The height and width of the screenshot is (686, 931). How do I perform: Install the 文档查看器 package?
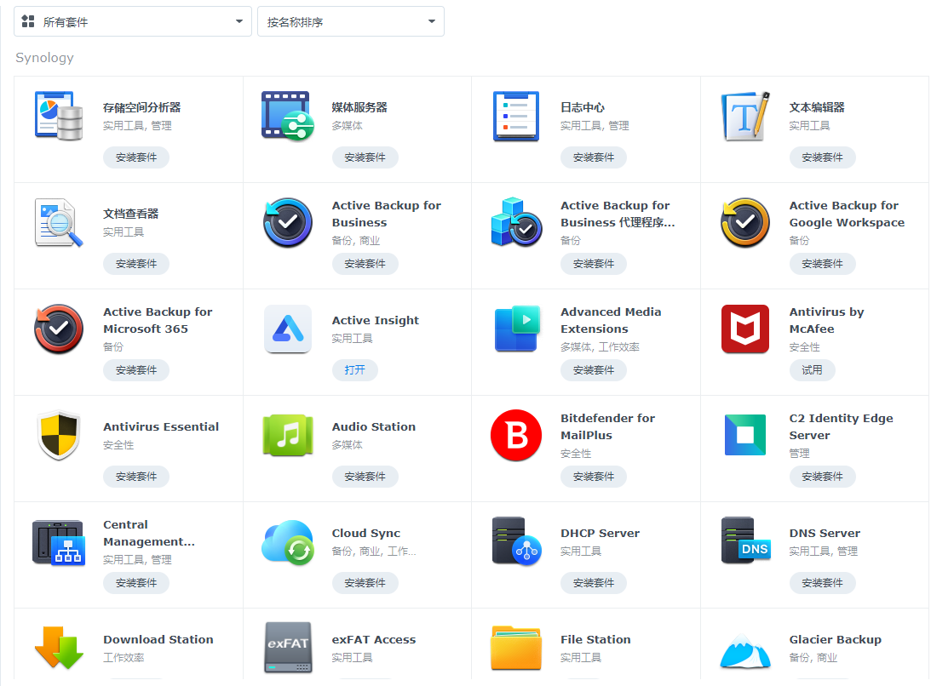coord(136,264)
